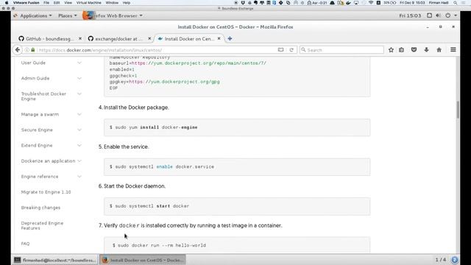This screenshot has width=471, height=265.
Task: Go to Firefox home page icon
Action: [x=439, y=50]
